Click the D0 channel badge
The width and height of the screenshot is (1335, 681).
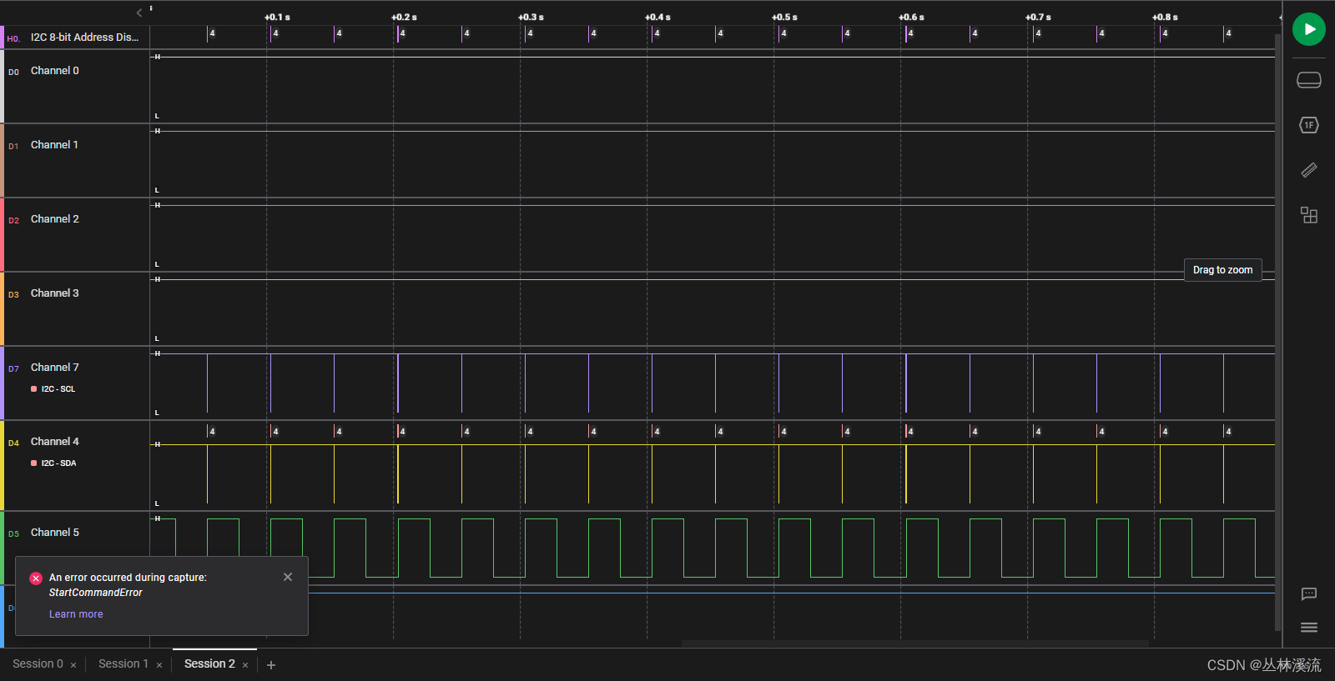(13, 73)
